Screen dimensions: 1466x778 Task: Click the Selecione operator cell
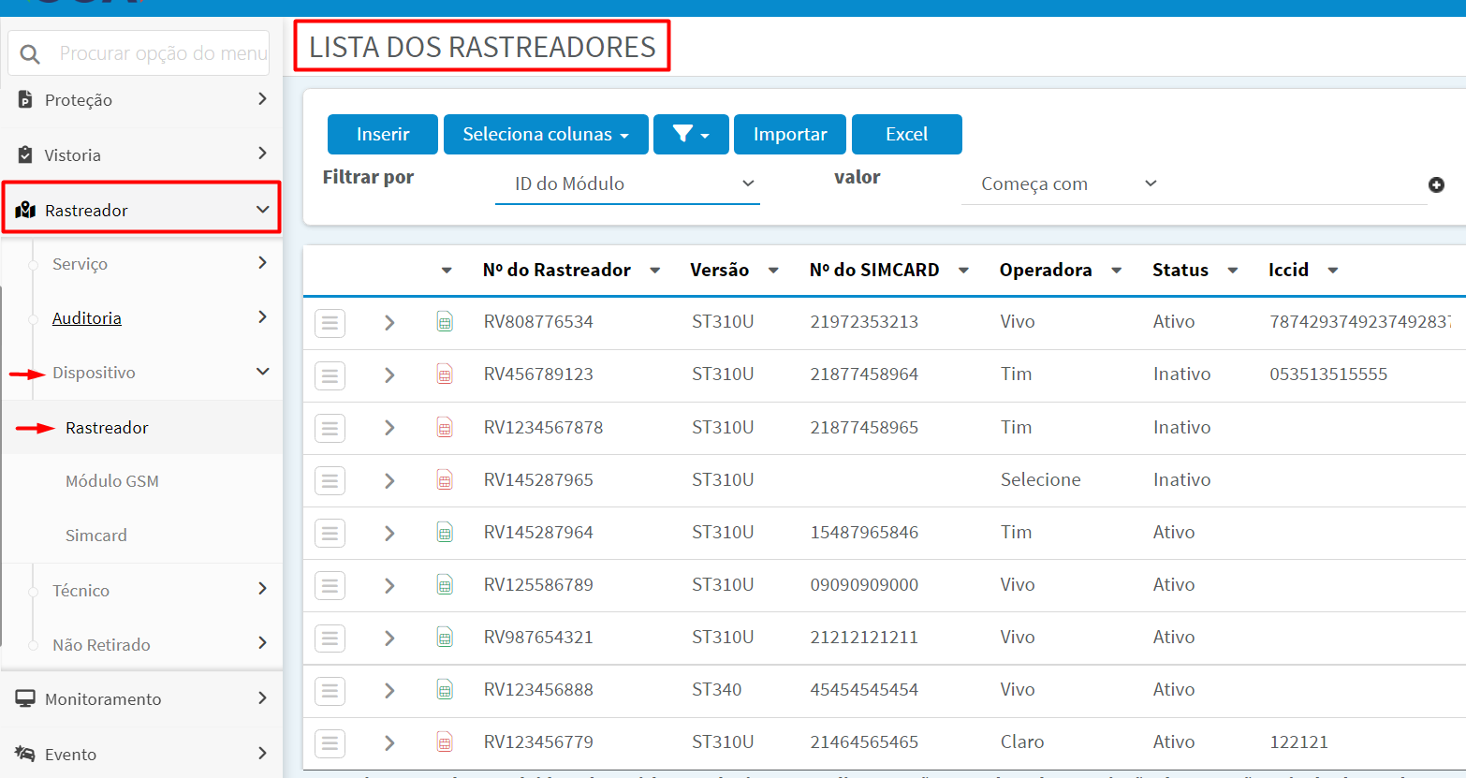point(1040,479)
